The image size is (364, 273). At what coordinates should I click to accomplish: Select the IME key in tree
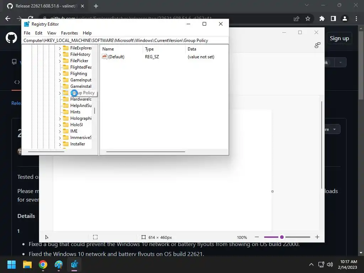coord(74,131)
